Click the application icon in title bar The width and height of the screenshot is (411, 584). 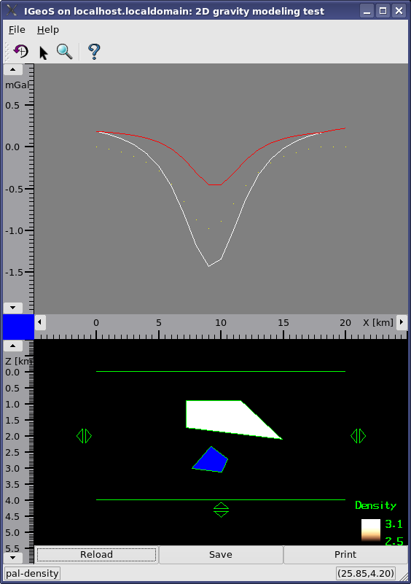point(12,10)
